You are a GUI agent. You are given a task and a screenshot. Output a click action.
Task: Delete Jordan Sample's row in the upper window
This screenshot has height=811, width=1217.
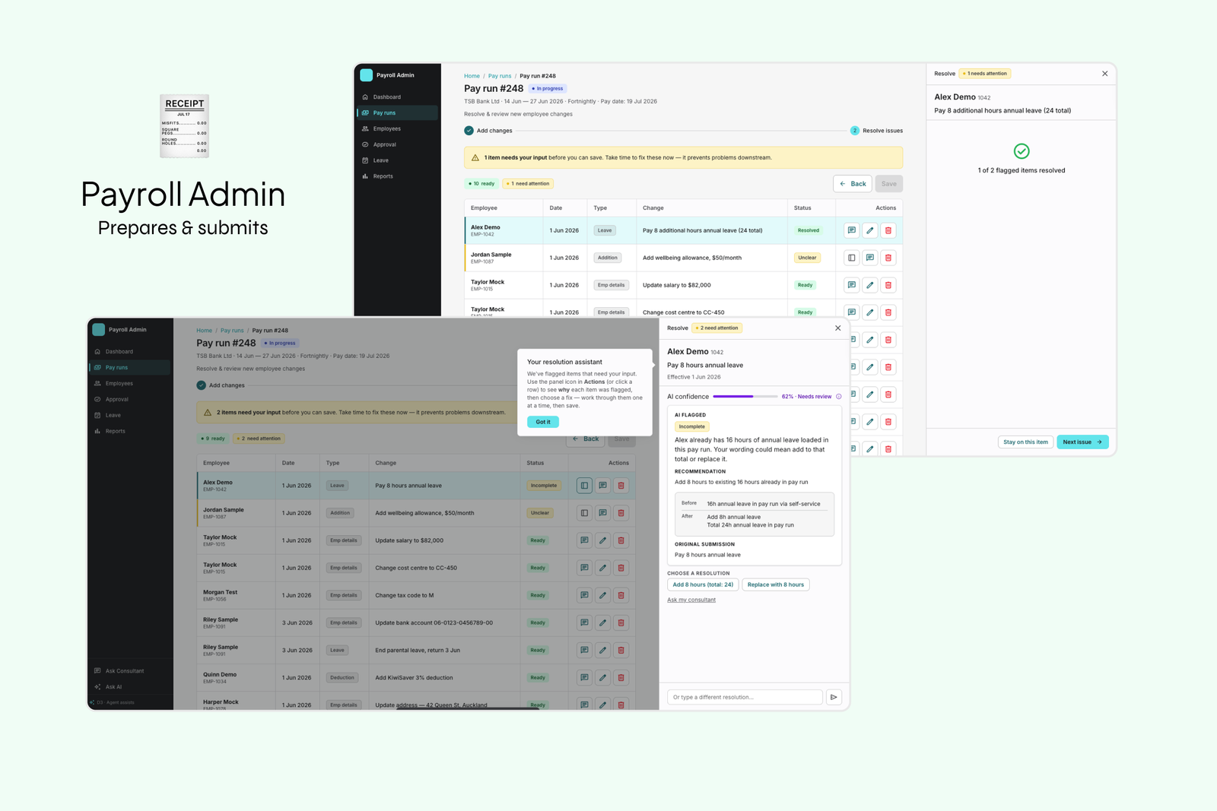click(888, 258)
